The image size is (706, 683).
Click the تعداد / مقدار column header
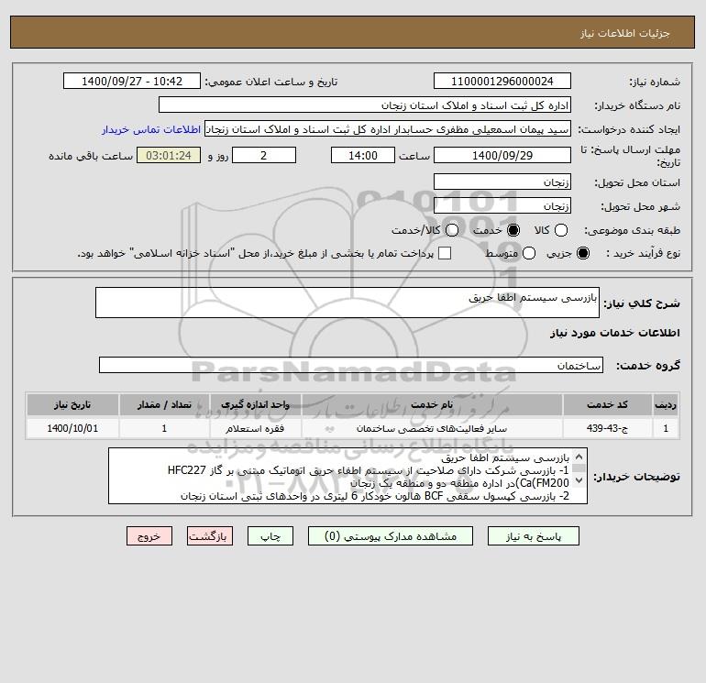click(164, 404)
